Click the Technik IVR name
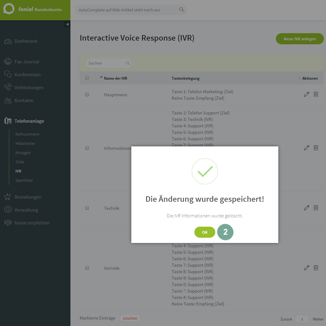The height and width of the screenshot is (326, 326). (x=112, y=208)
